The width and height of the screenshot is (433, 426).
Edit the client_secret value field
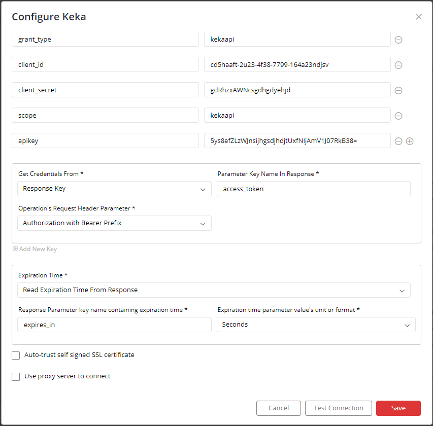coord(297,90)
